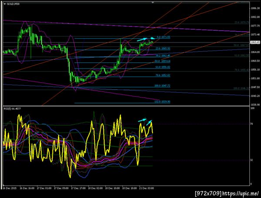Click the time axis label 18 Dec 02:00
Screen dimensions: 261x198
pyautogui.click(x=95, y=188)
